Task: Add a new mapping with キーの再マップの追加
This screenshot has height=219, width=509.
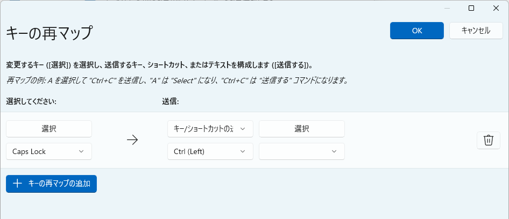Action: [x=52, y=184]
